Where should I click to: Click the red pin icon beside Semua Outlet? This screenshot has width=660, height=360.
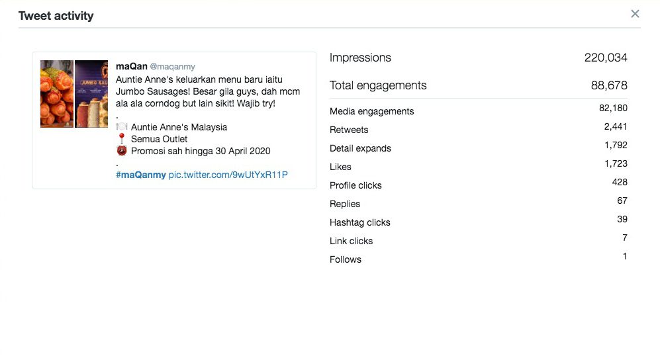coord(122,138)
